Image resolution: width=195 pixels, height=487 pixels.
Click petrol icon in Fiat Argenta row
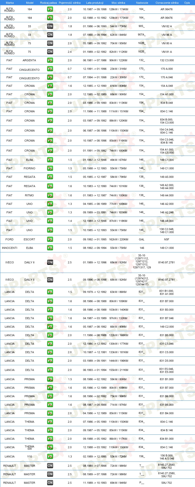pos(50,60)
